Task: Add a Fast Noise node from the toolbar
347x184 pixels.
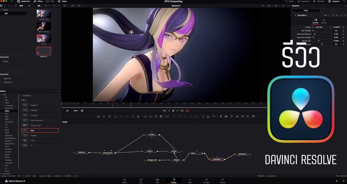Action: pos(104,116)
